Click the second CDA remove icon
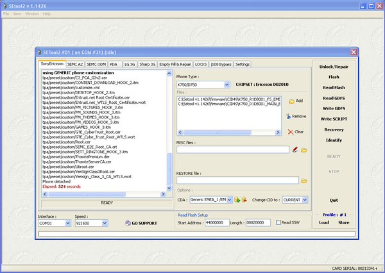 click(244, 200)
